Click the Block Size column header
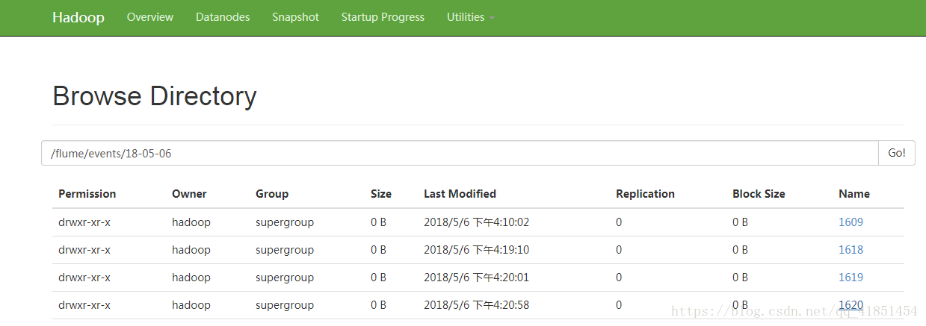926x326 pixels. pyautogui.click(x=759, y=194)
